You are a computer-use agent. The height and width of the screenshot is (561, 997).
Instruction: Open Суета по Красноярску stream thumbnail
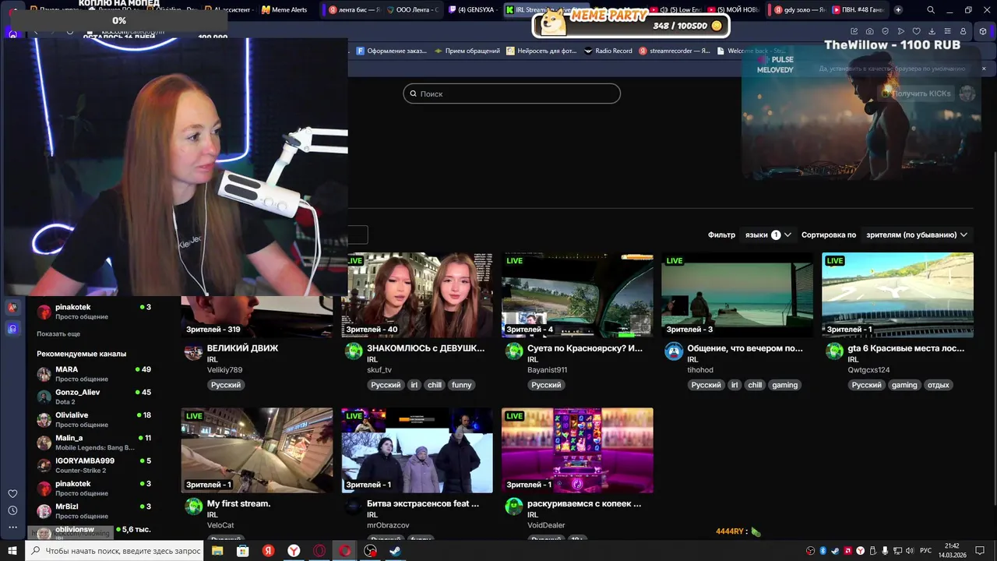577,295
